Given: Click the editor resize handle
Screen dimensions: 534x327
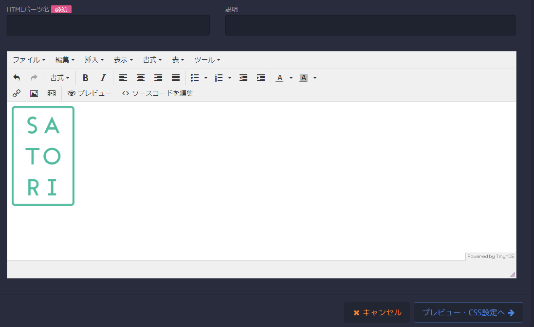Looking at the screenshot, I should [x=513, y=275].
